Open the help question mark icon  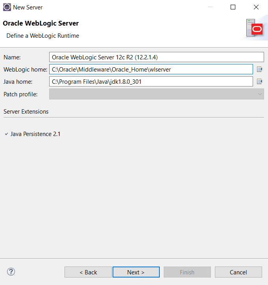tap(11, 272)
